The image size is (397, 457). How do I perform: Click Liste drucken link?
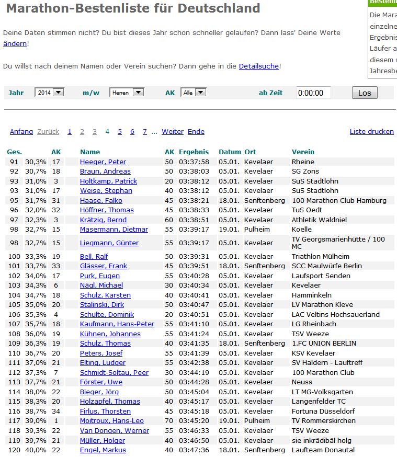[x=372, y=131]
